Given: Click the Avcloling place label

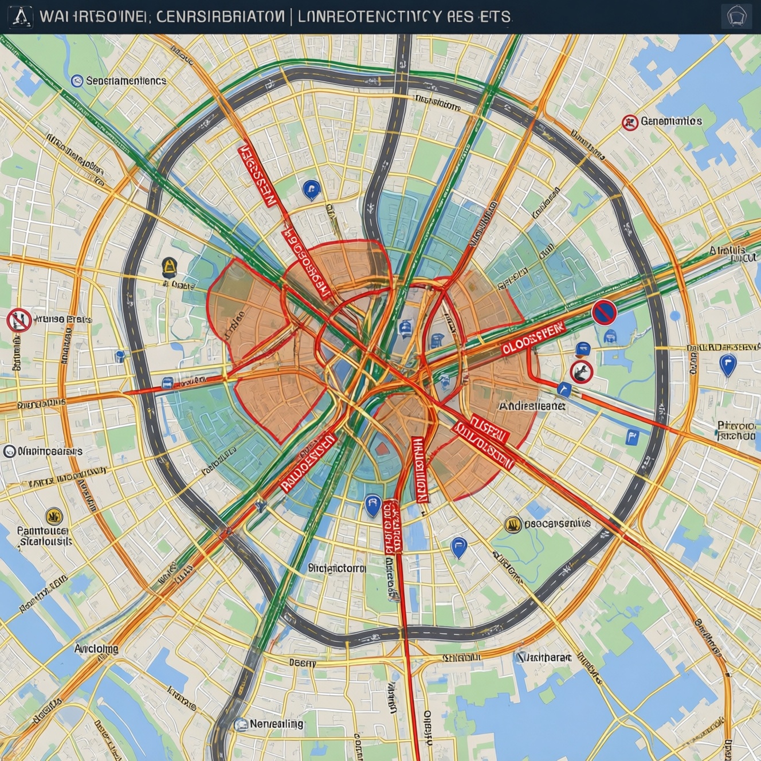Looking at the screenshot, I should click(96, 649).
